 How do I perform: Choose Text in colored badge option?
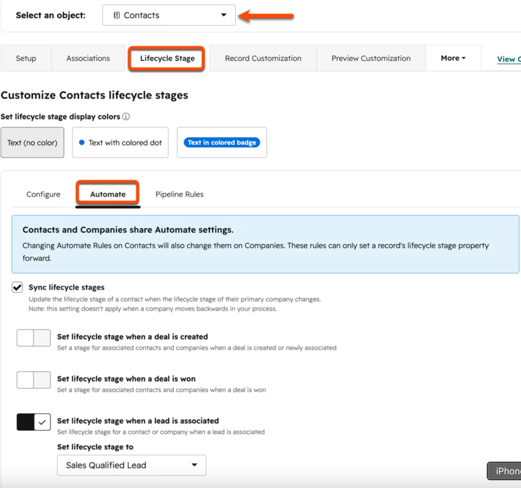tap(222, 143)
